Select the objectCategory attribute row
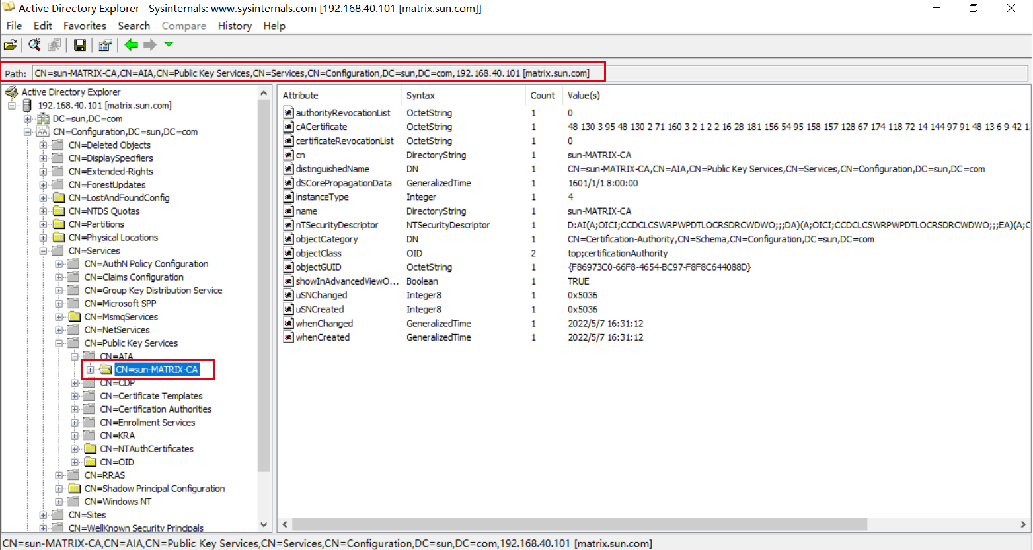 point(654,239)
